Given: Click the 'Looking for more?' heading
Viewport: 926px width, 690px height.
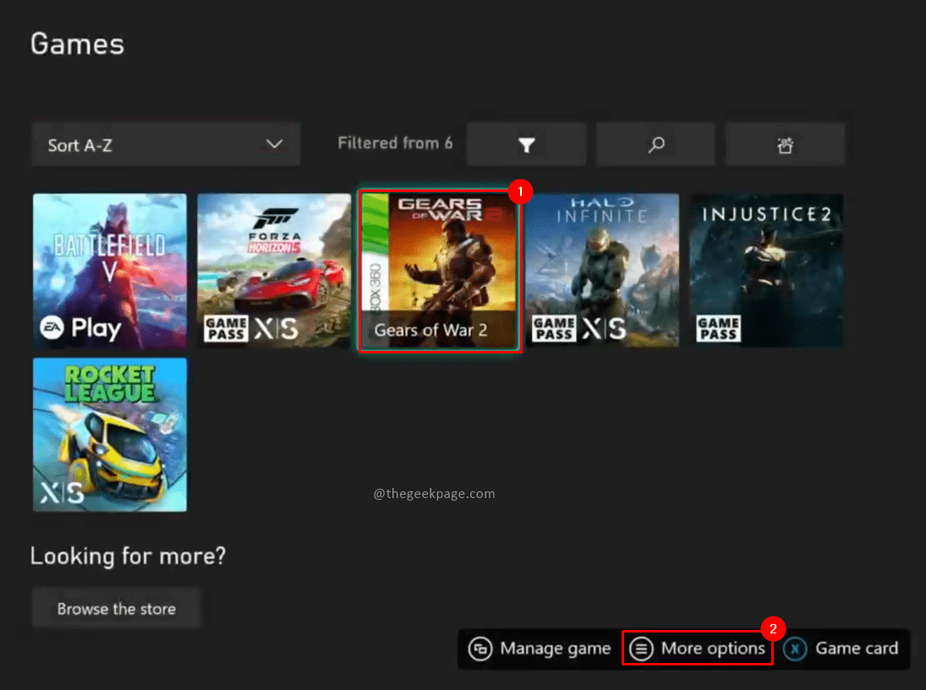Looking at the screenshot, I should tap(129, 556).
